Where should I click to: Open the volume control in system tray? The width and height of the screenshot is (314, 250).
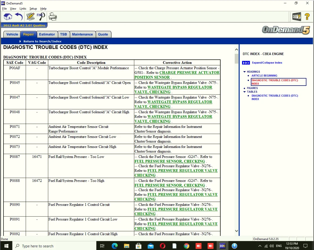[272, 246]
